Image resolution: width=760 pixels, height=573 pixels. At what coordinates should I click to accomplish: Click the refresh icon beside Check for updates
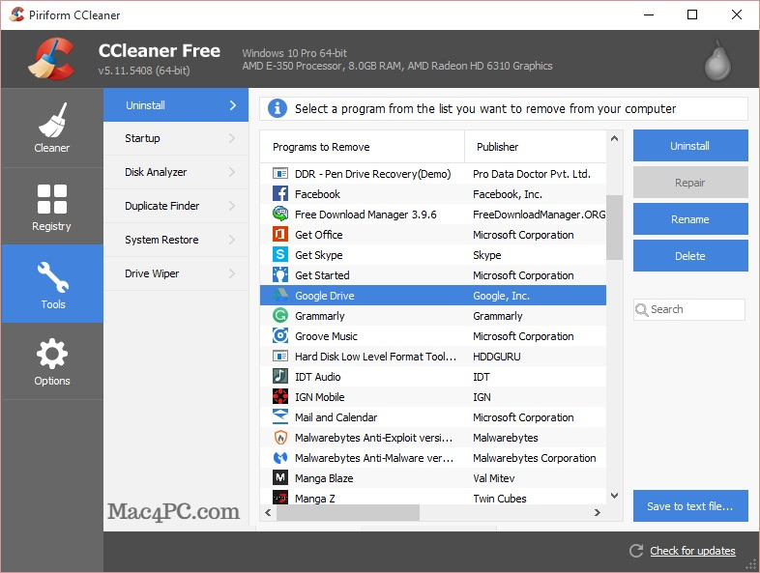636,551
